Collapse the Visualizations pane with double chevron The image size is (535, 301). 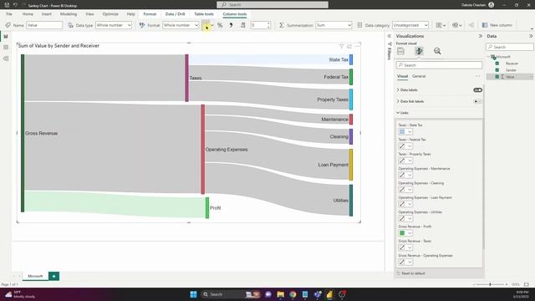pos(481,36)
